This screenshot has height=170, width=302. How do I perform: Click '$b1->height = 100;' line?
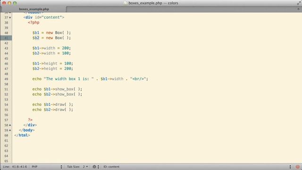click(52, 64)
